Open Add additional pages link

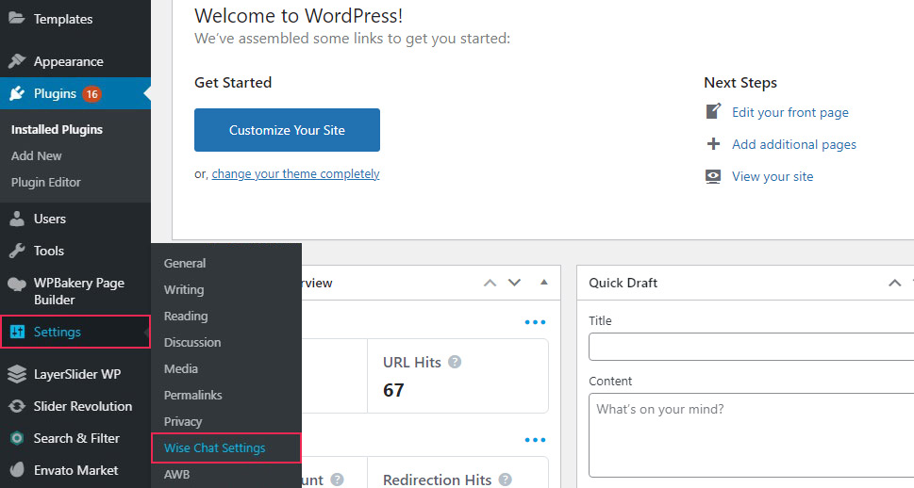(x=794, y=144)
